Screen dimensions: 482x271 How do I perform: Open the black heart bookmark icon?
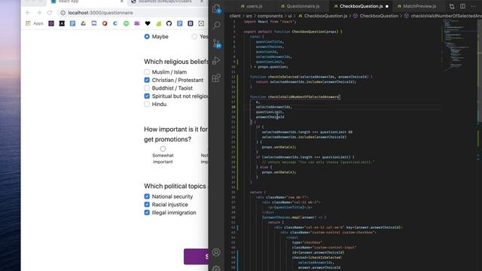coord(148,23)
